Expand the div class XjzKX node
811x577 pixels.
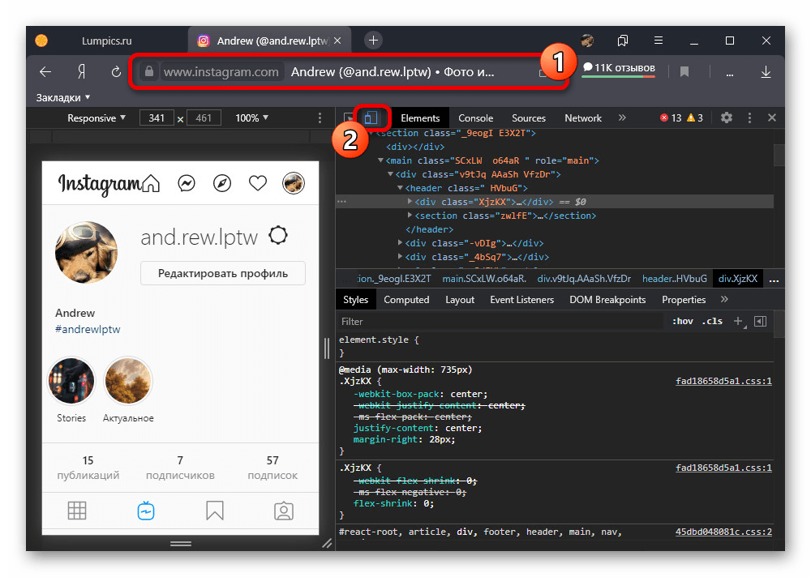tap(410, 202)
